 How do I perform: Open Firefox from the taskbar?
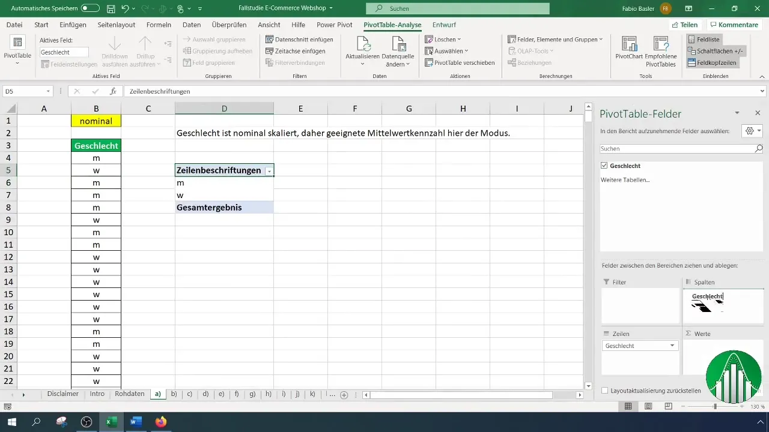point(160,422)
